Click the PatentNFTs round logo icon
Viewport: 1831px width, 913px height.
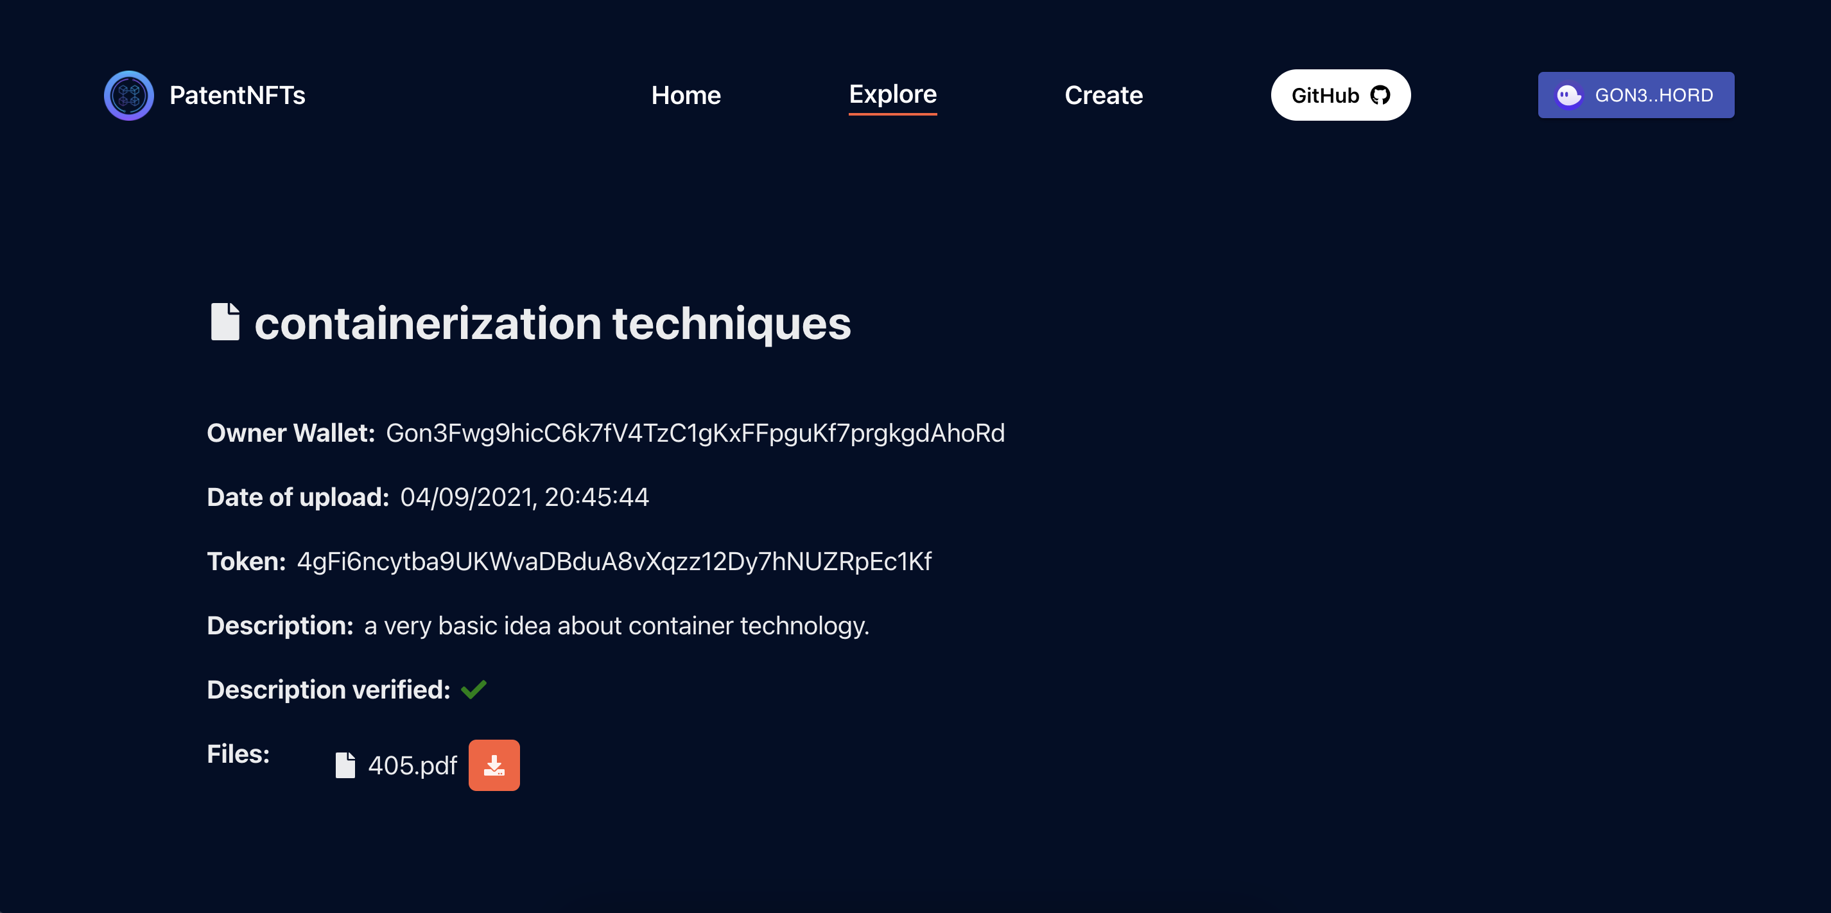128,95
